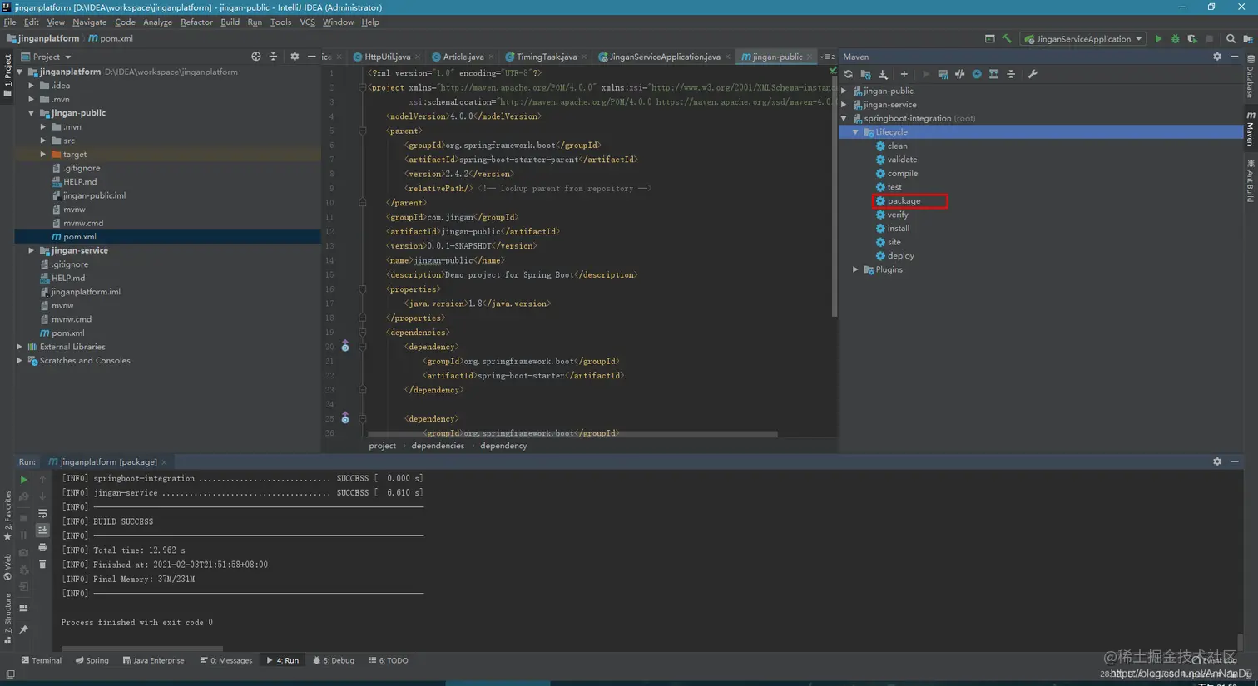The height and width of the screenshot is (686, 1258).
Task: Expand the jingan-service folder in Project tree
Action: (32, 250)
